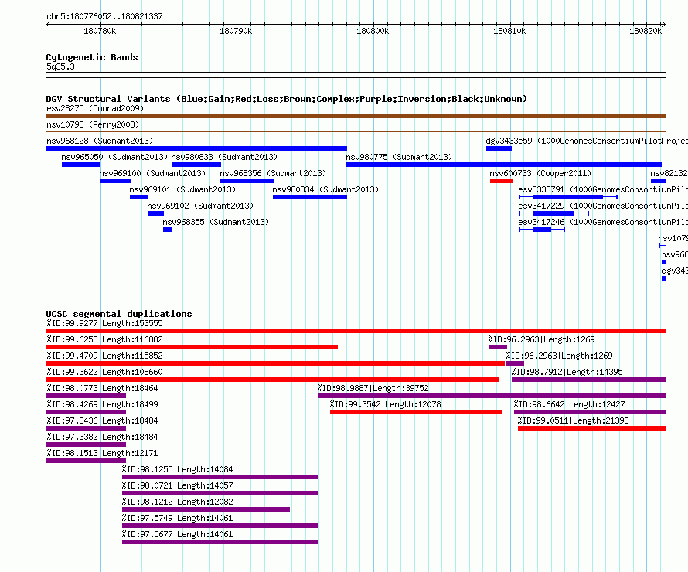Open esv3417246 1000Genomes variant label
Viewport: 688px width, 572px height.
[603, 222]
